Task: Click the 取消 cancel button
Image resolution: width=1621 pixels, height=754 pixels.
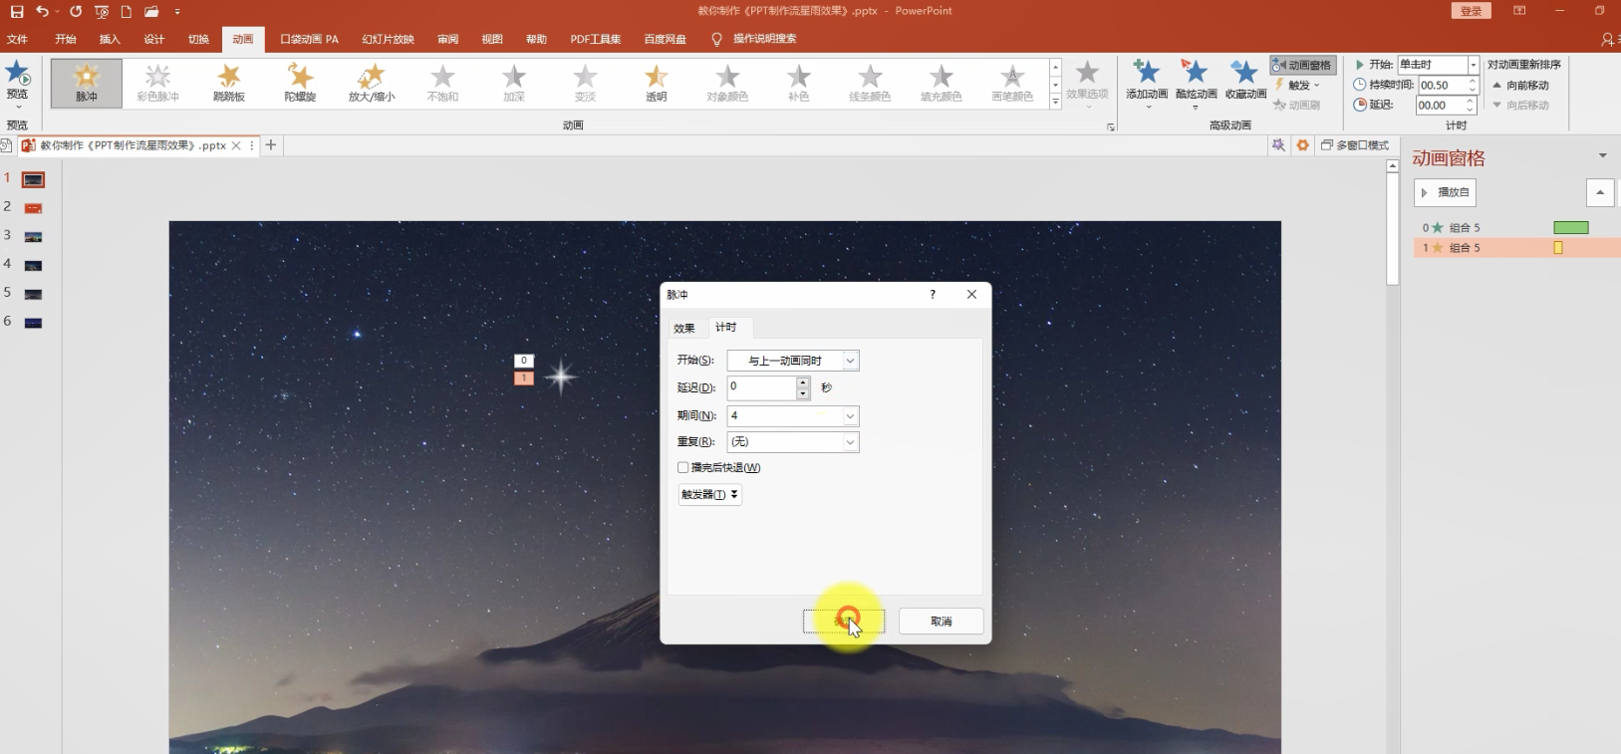Action: pyautogui.click(x=942, y=621)
